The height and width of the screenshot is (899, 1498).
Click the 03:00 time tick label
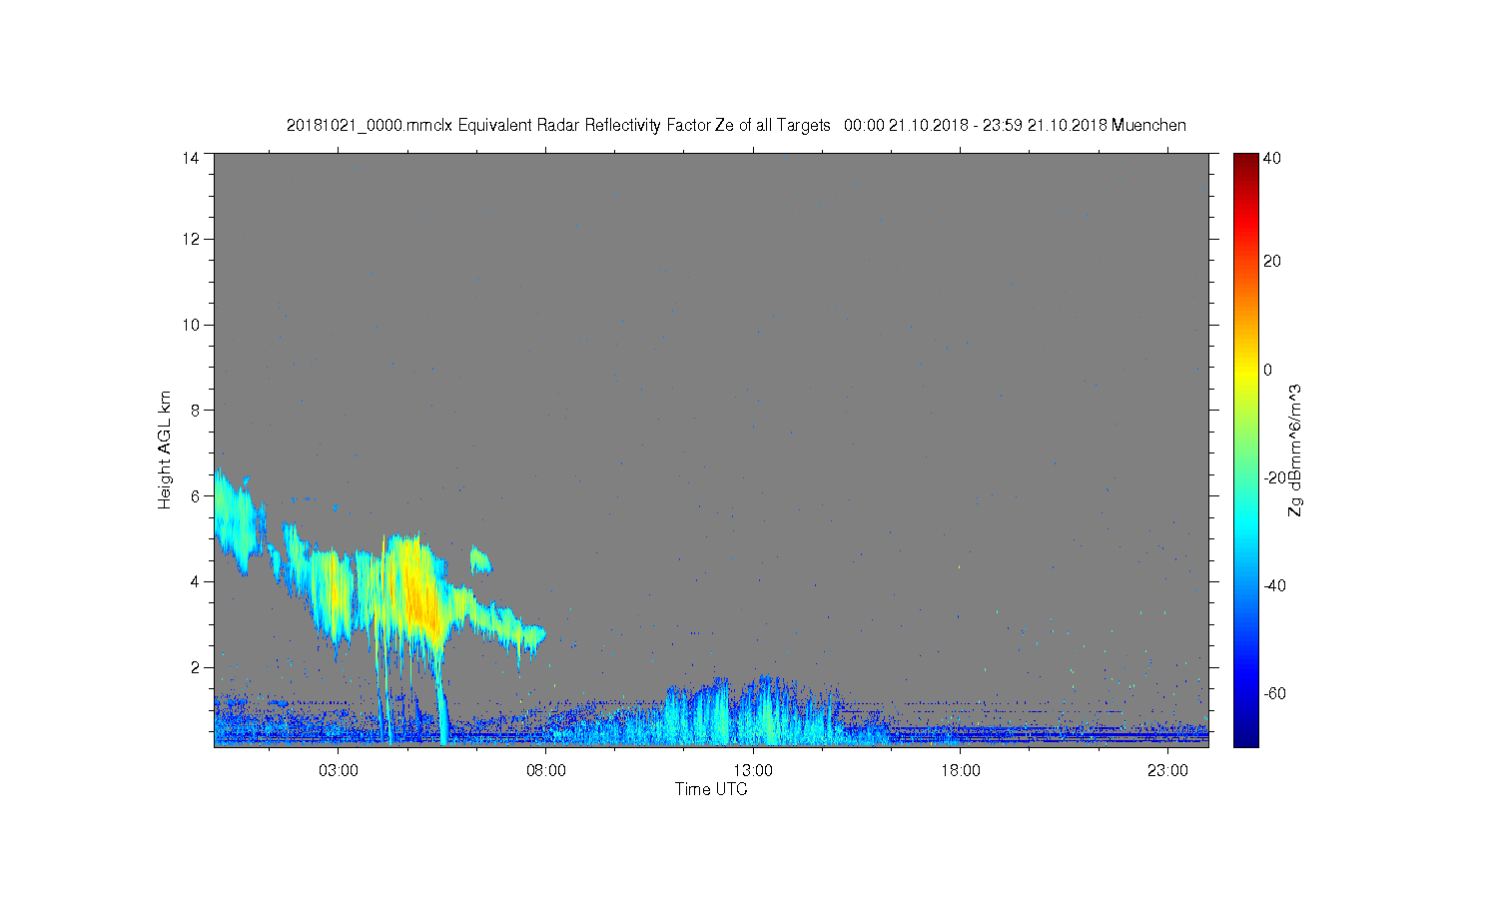tap(339, 771)
